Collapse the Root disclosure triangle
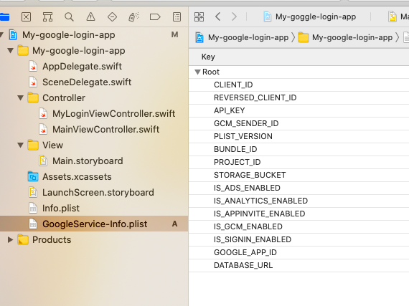The width and height of the screenshot is (409, 306). pos(198,72)
